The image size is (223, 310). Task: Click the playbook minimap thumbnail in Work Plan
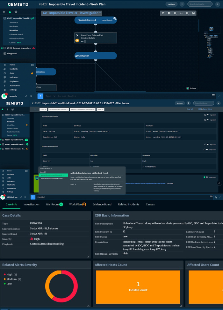coord(212,42)
